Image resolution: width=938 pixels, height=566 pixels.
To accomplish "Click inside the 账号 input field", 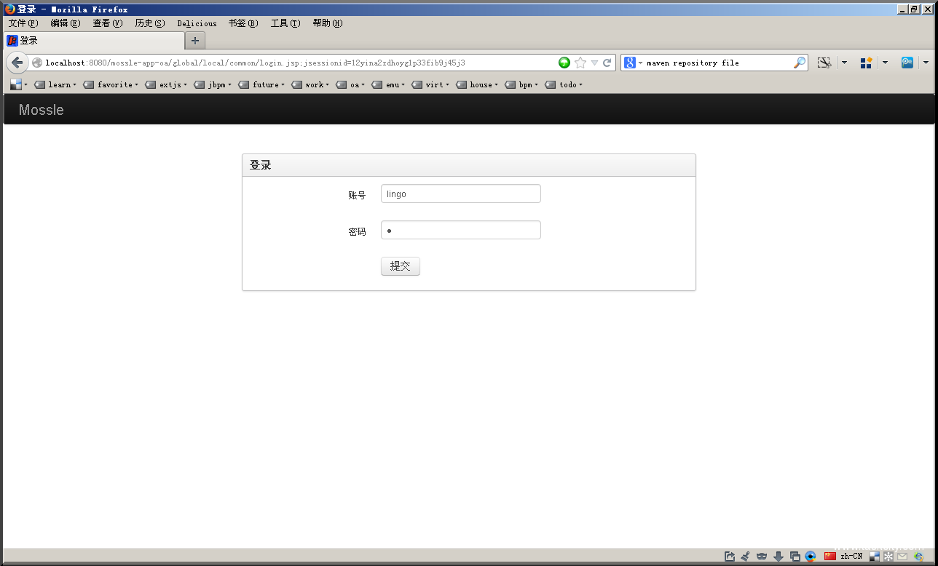I will coord(460,194).
